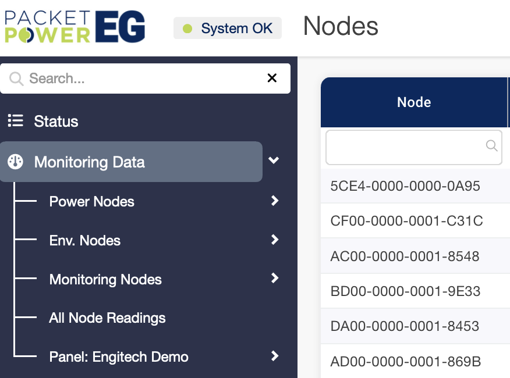Viewport: 510px width, 378px height.
Task: Open the Status menu item
Action: [x=56, y=121]
